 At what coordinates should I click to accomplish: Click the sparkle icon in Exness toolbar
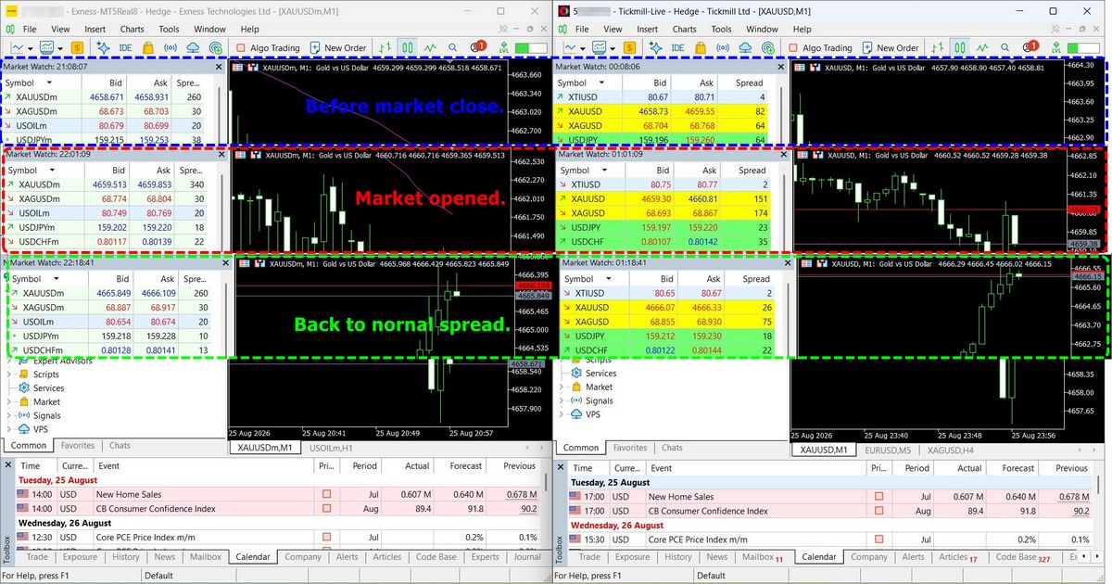102,47
